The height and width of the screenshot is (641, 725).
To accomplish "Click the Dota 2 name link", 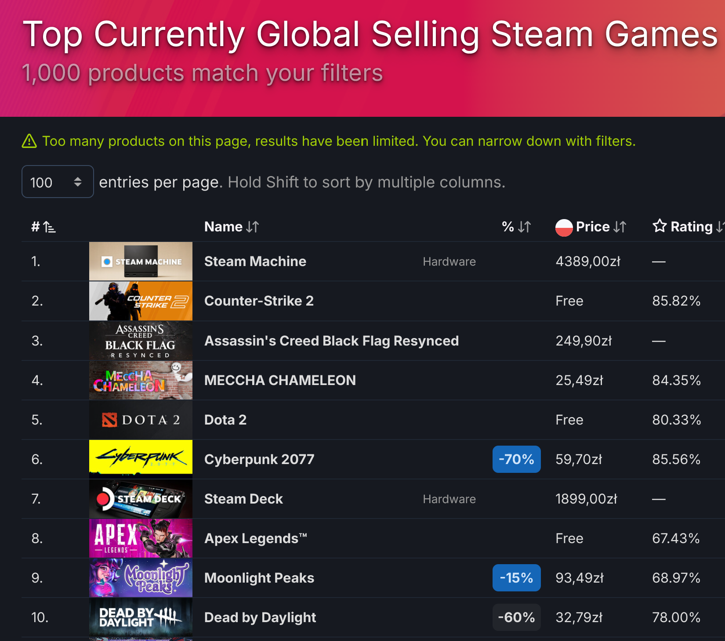I will click(x=225, y=420).
